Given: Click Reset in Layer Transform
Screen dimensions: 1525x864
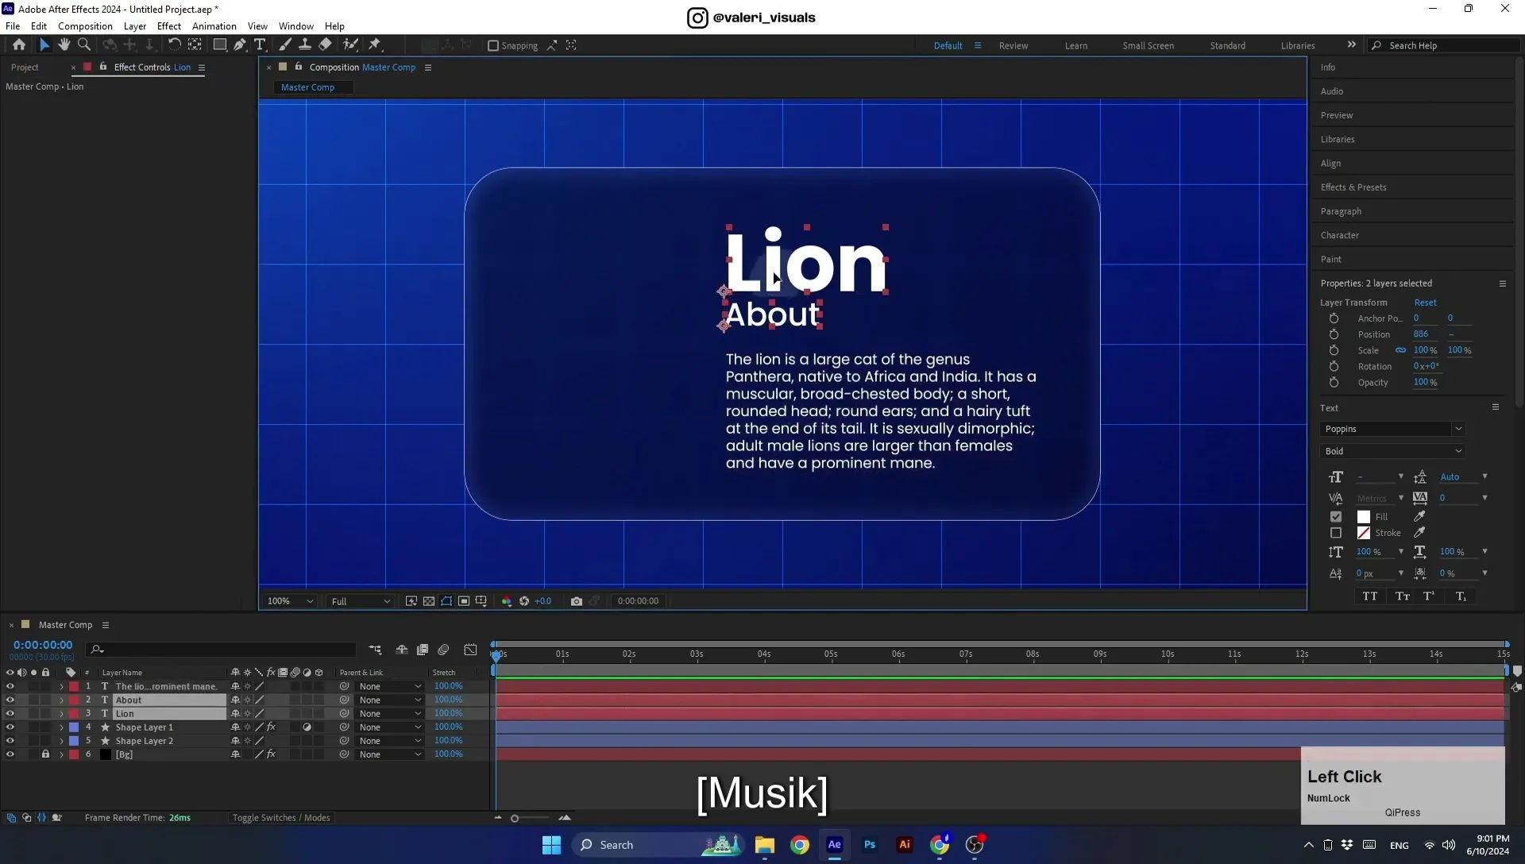Looking at the screenshot, I should point(1425,303).
